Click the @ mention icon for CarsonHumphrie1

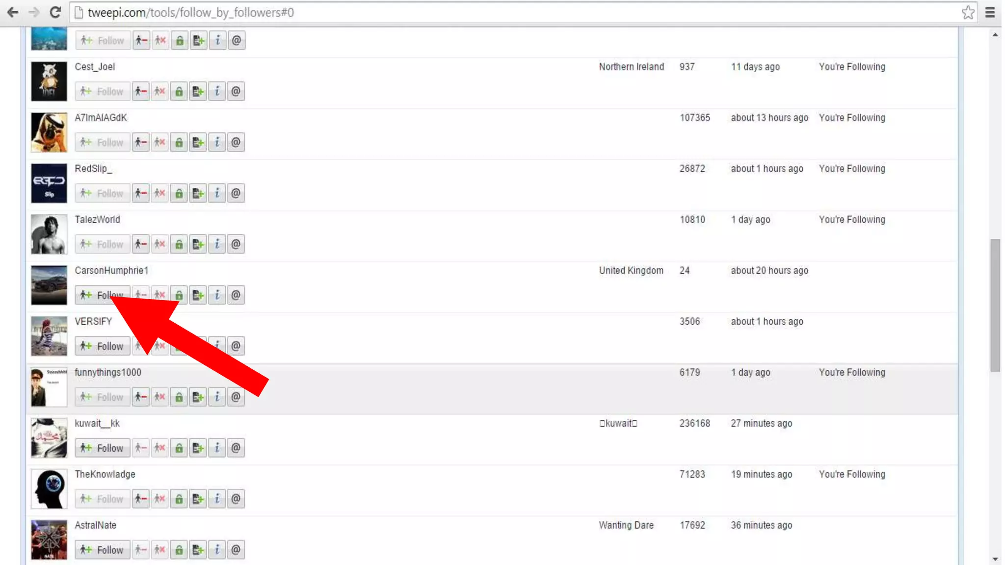point(236,295)
